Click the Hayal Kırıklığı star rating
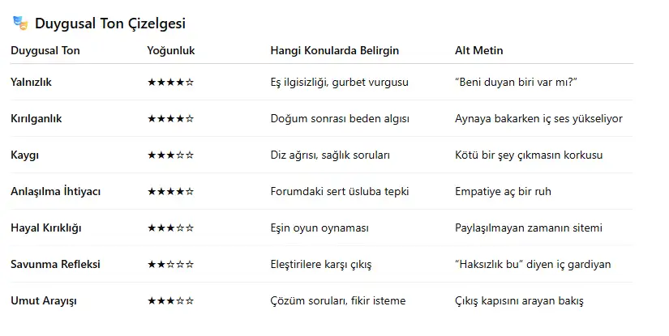 (170, 228)
